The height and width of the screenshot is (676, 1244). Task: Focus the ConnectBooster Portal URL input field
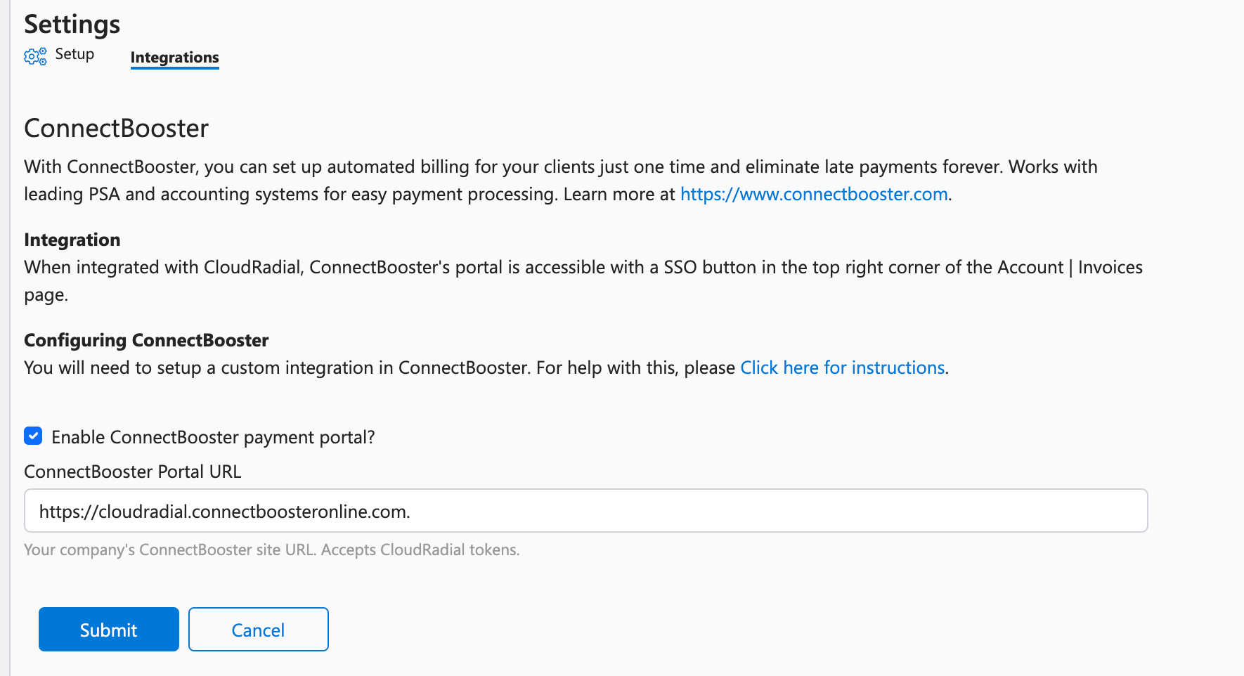[x=586, y=511]
